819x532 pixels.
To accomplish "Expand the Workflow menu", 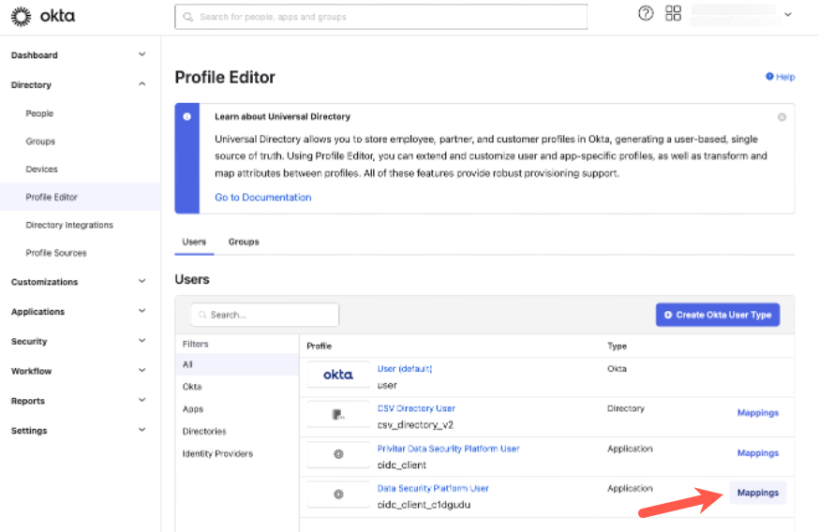I will 141,370.
